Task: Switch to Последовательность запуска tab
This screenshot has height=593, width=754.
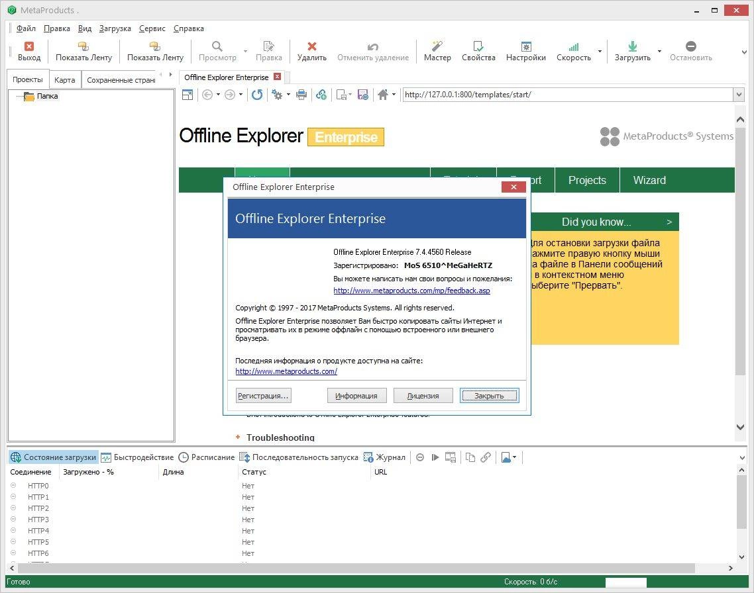Action: click(x=299, y=457)
